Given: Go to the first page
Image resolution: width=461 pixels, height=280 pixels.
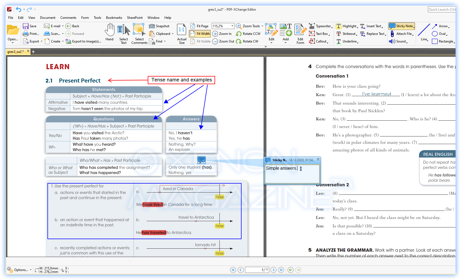Looking at the screenshot, I should click(x=233, y=270).
